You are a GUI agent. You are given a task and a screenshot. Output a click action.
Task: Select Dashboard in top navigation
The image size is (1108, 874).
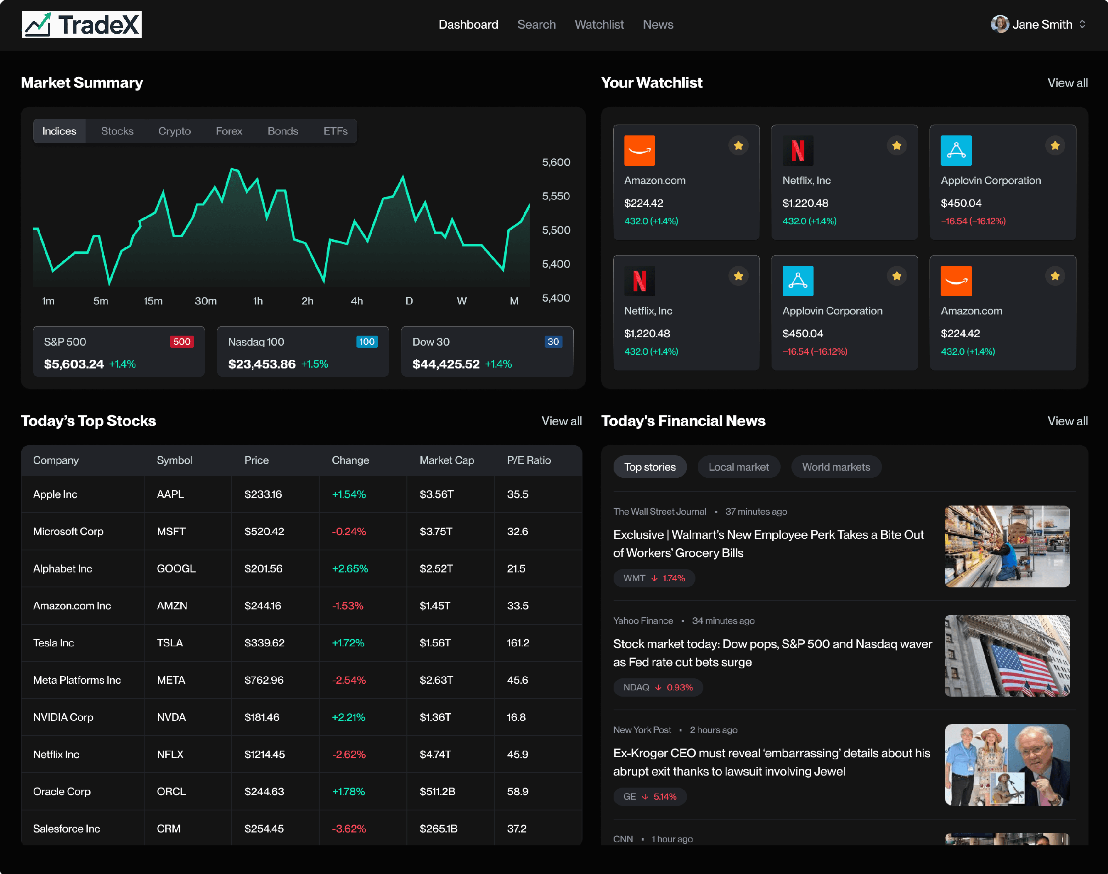coord(468,25)
